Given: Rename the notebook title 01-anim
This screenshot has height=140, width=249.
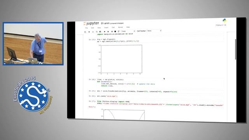Looking at the screenshot, I should click(x=105, y=23).
